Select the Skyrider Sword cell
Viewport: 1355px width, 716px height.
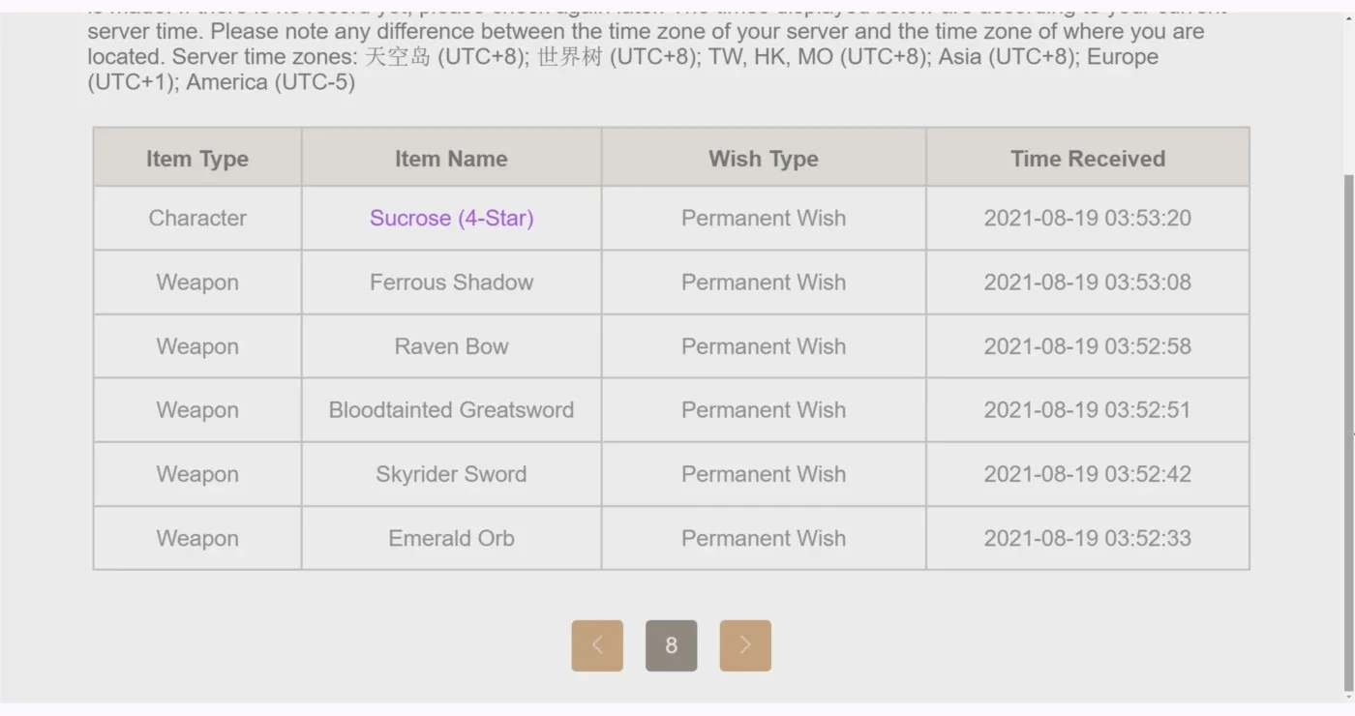tap(451, 474)
